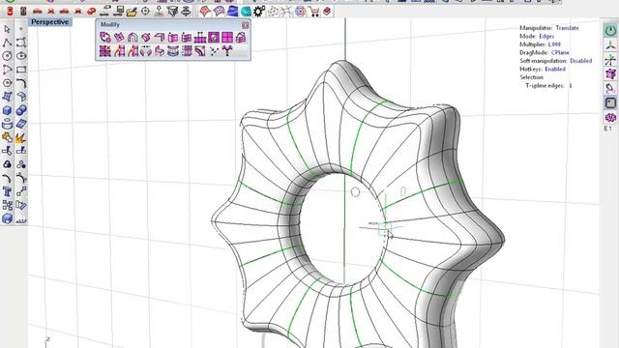Click the shopping cart icon in toolbar
The height and width of the screenshot is (348, 619).
click(314, 12)
